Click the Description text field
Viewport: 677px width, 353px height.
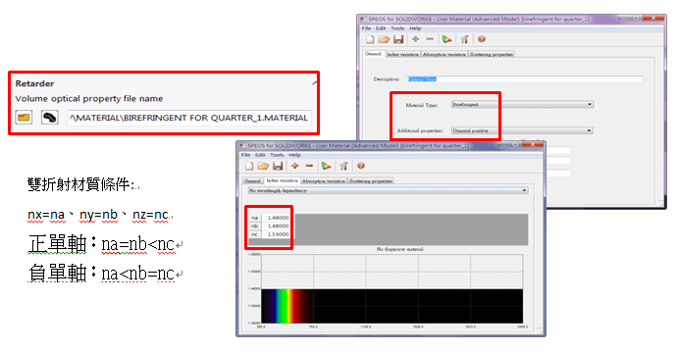point(525,79)
